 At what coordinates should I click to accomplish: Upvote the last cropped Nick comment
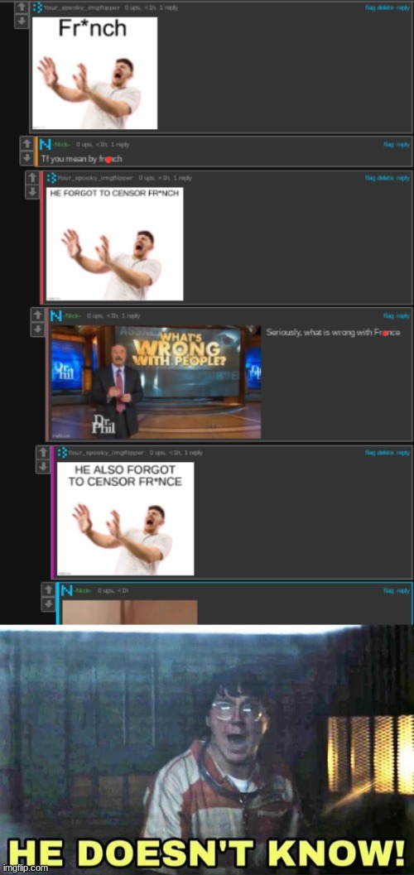point(49,590)
